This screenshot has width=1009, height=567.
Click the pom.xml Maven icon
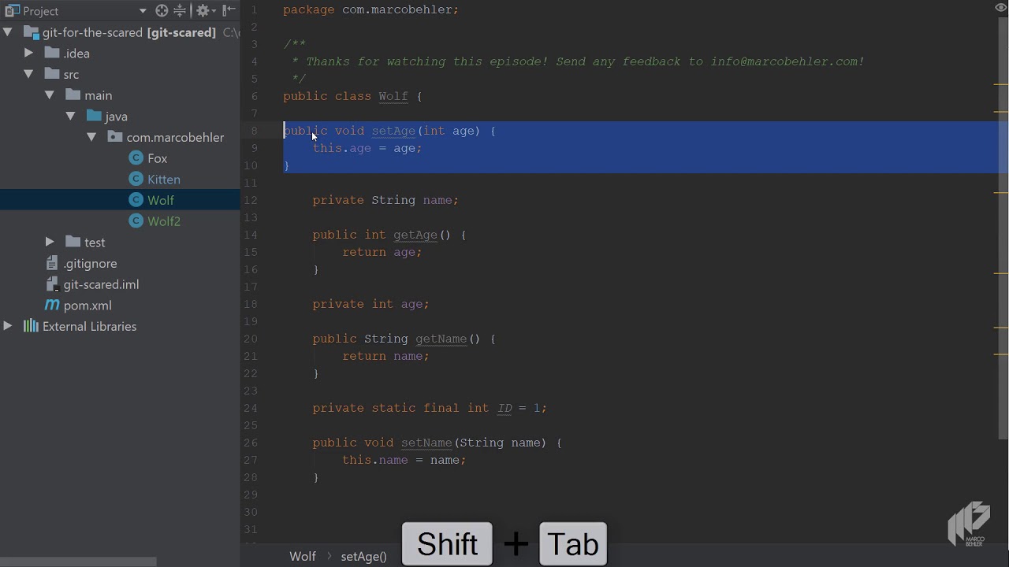coord(52,305)
